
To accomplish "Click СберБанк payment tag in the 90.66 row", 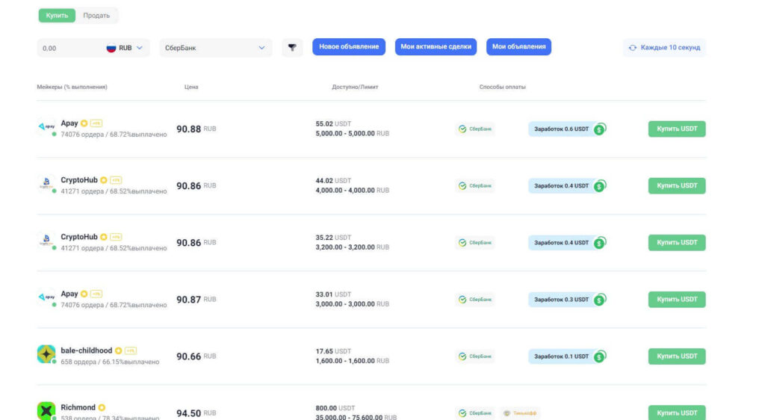I will click(x=475, y=356).
